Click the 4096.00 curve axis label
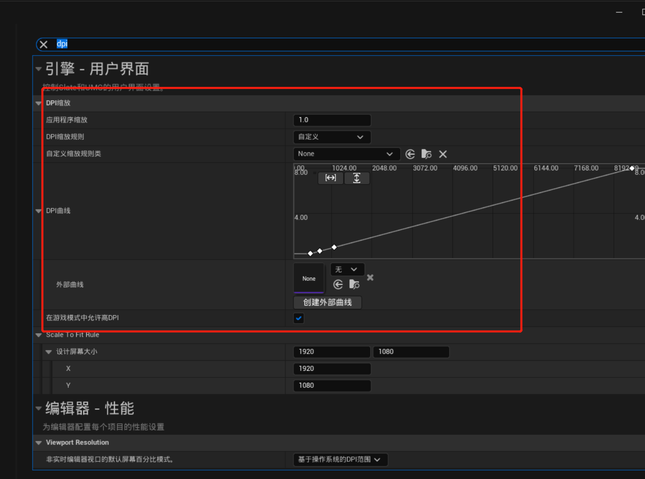The width and height of the screenshot is (645, 479). pos(465,168)
